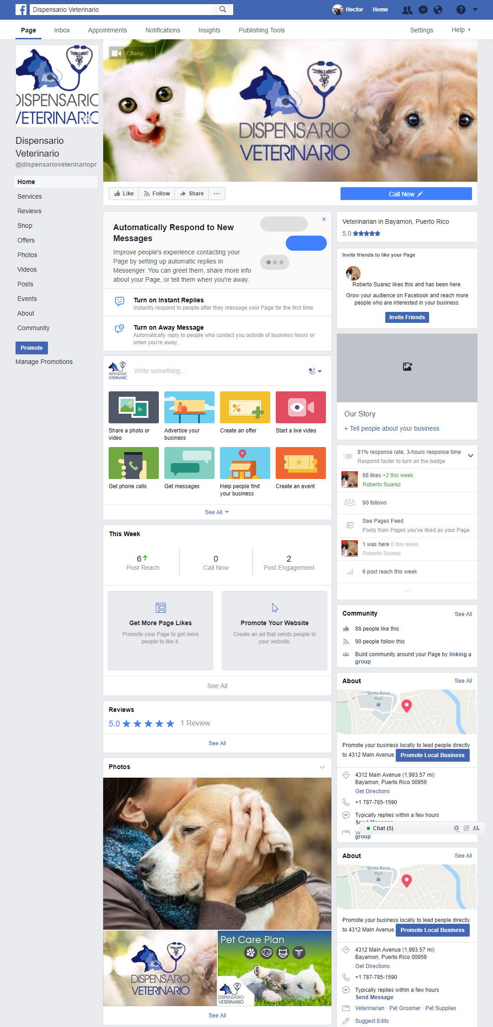This screenshot has height=1027, width=493.
Task: Click Manage Promotions link
Action: tap(44, 362)
